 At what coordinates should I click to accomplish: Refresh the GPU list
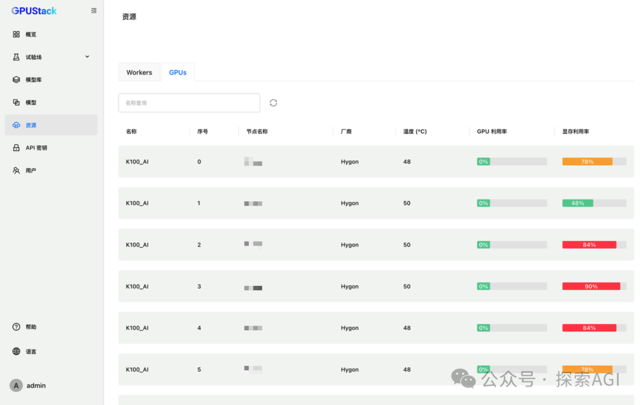pos(273,103)
